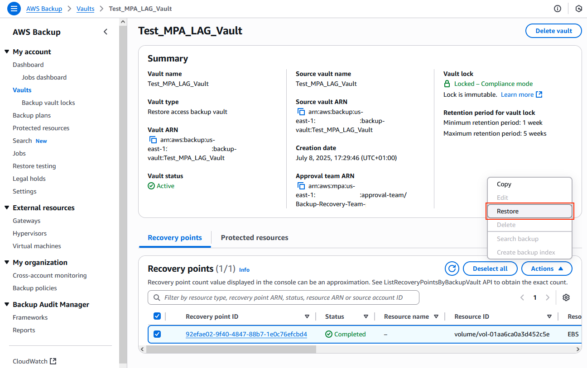Copy the Approval team ARN
Viewport: 587px width, 368px height.
301,186
